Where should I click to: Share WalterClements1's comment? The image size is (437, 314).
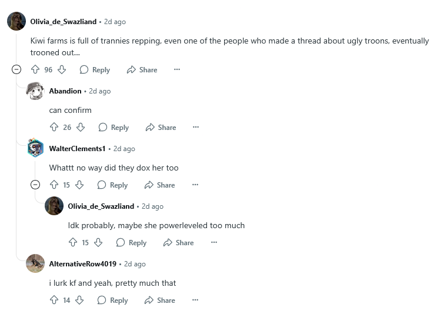pos(159,185)
